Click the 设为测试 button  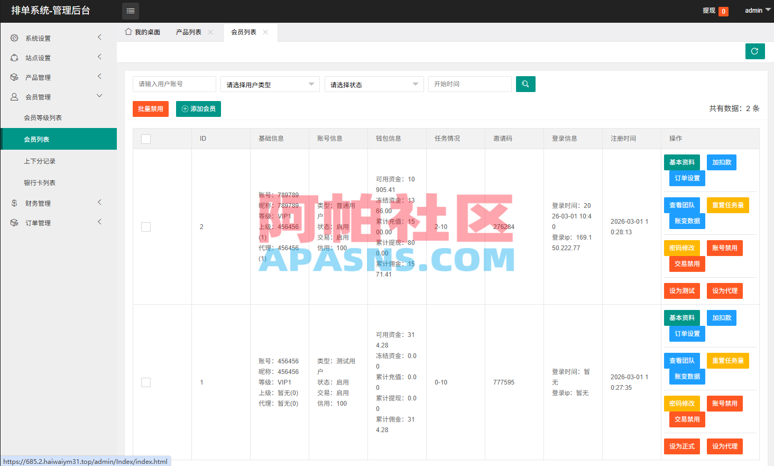pyautogui.click(x=682, y=291)
